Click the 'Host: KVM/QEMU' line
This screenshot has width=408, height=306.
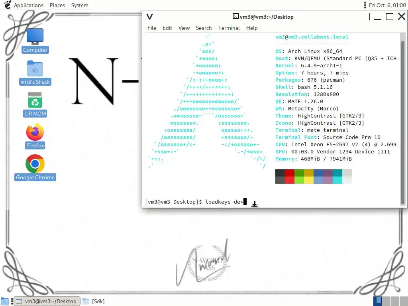tap(335, 58)
